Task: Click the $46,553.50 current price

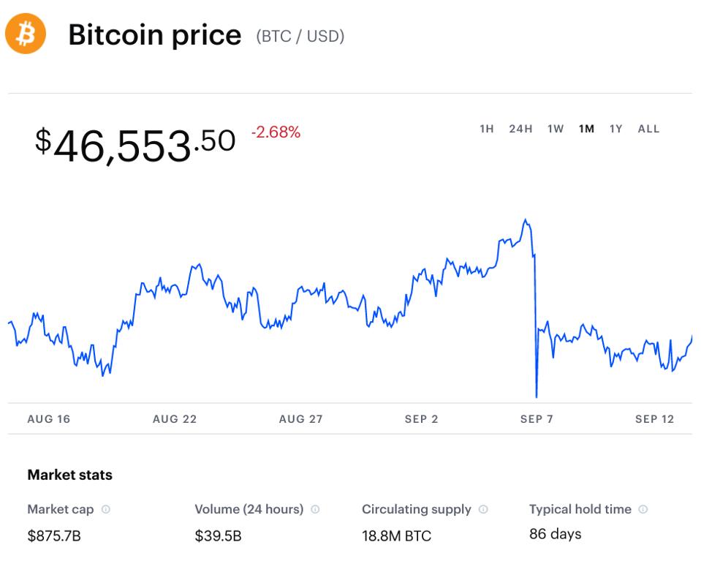Action: [135, 144]
